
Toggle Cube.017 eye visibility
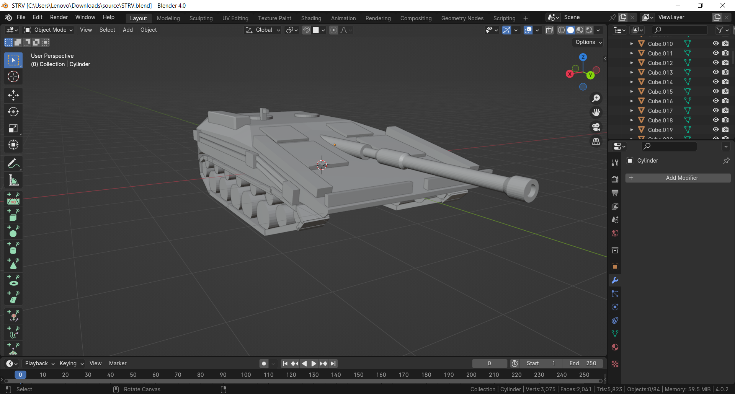click(715, 111)
